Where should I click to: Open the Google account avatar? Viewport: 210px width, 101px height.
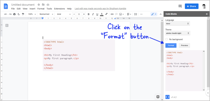pyautogui.click(x=204, y=6)
